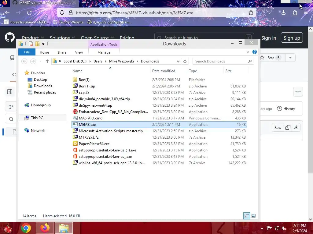Click Properties quick access icon
The width and height of the screenshot is (313, 234).
[31, 44]
